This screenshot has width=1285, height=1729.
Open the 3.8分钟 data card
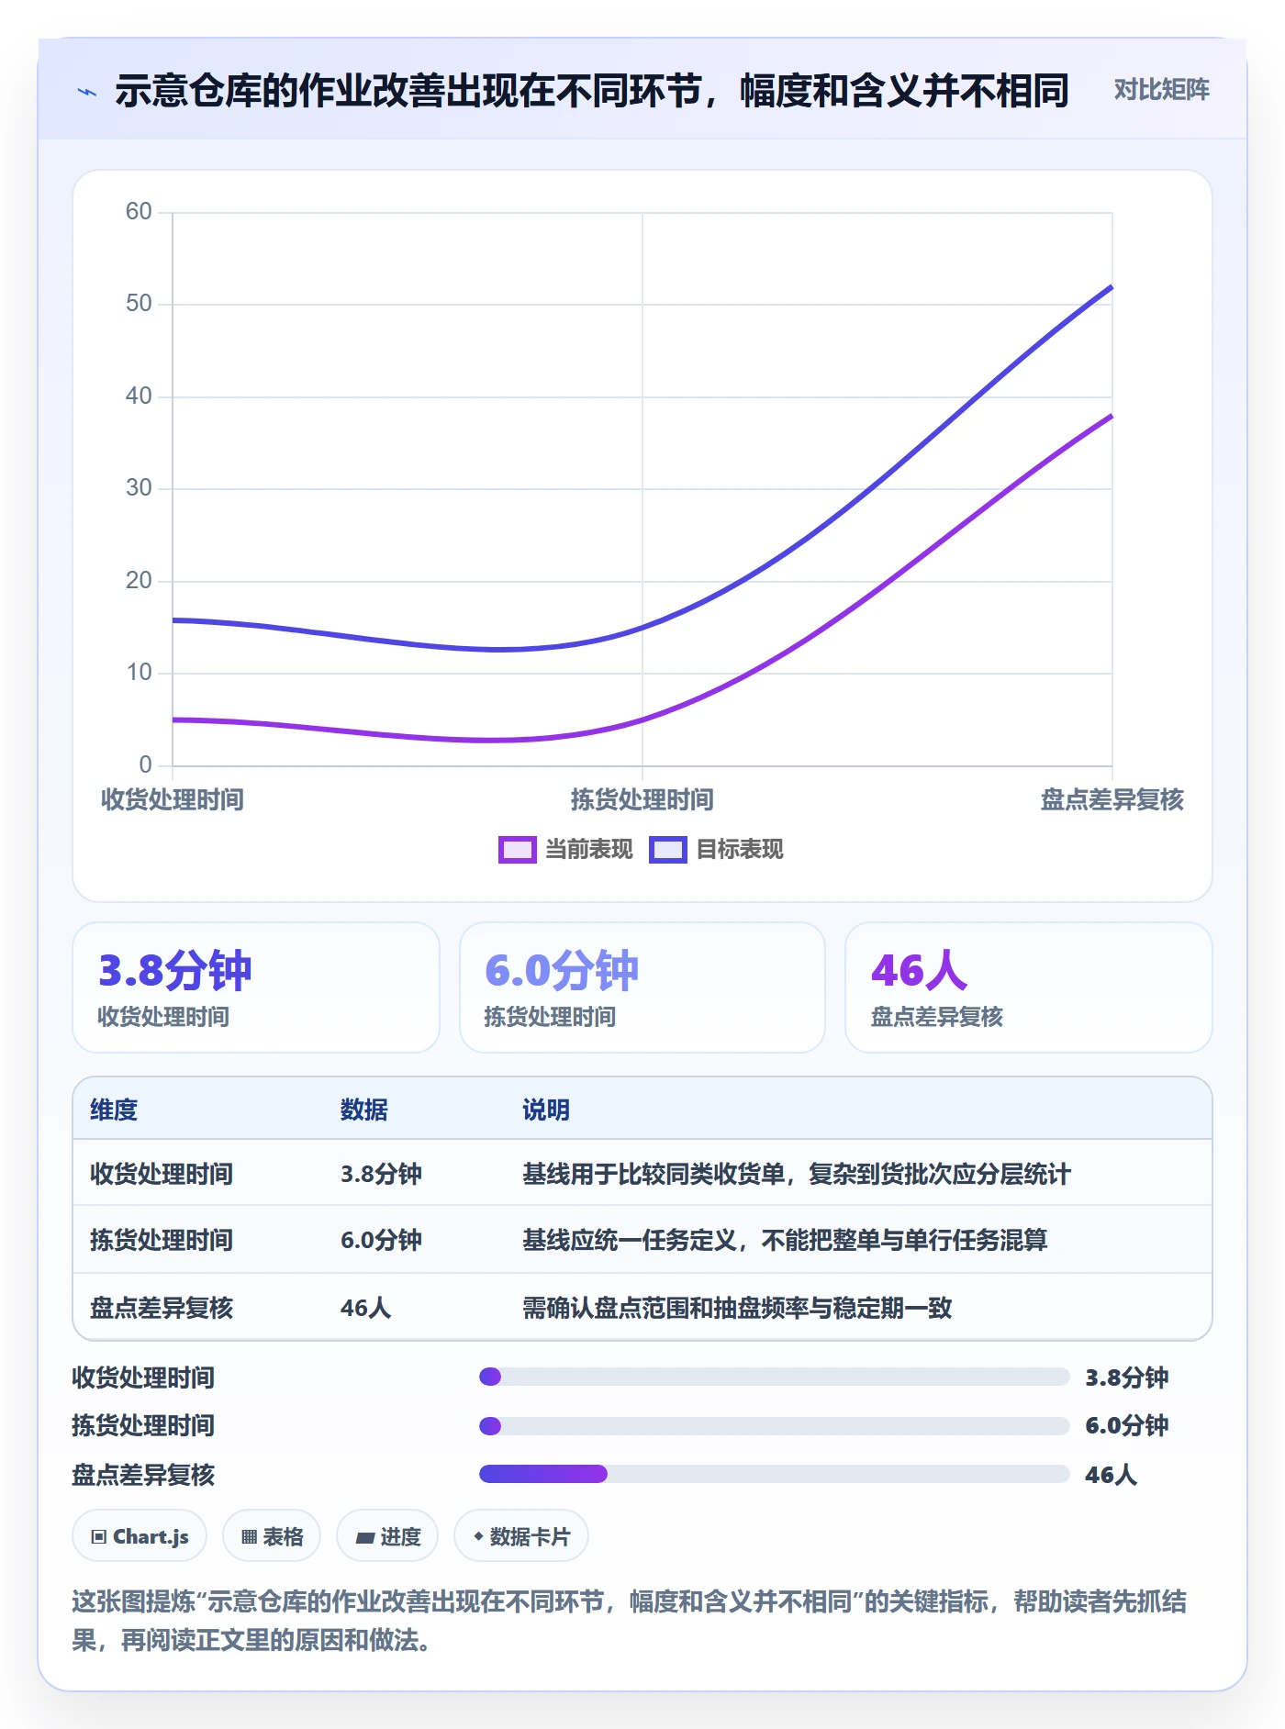(256, 987)
